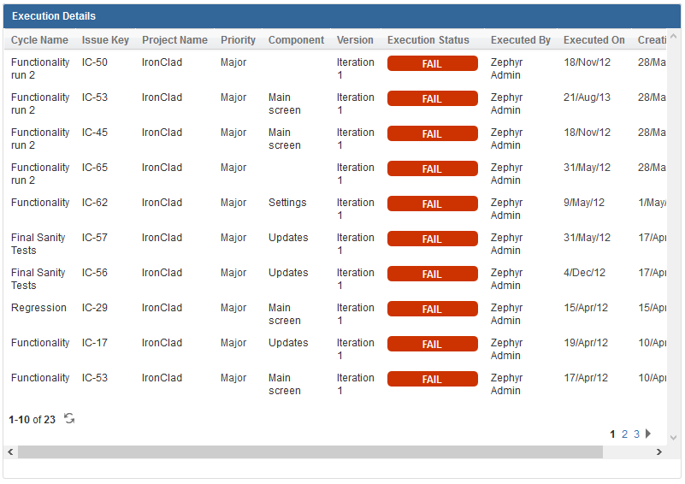The width and height of the screenshot is (685, 484).
Task: Click the FAIL status for IC-29
Action: click(x=432, y=309)
